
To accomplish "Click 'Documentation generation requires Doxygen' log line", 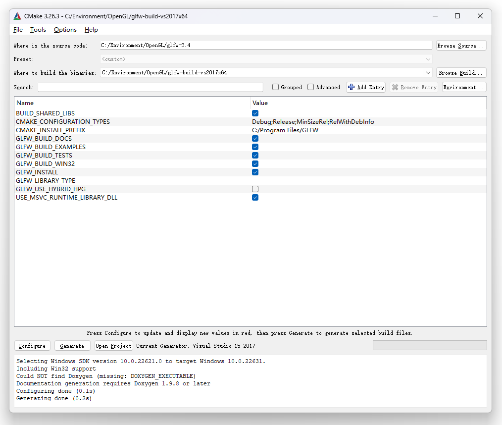I will click(x=113, y=383).
